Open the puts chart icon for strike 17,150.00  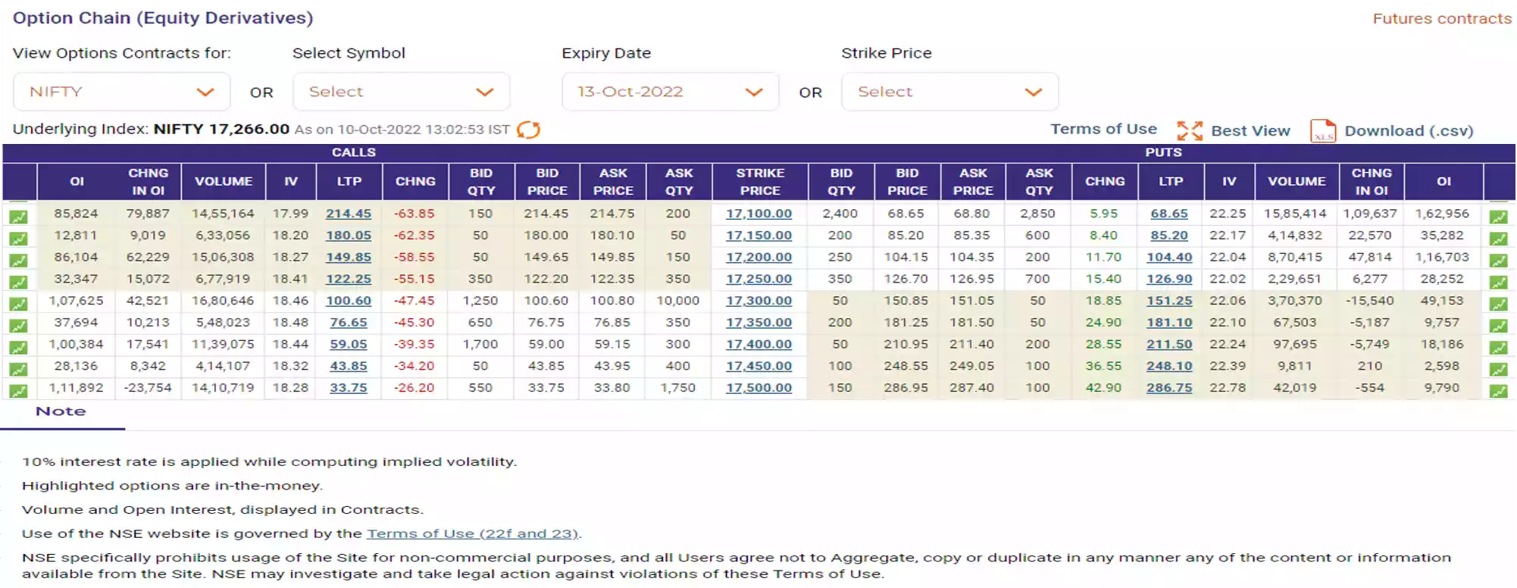(x=1498, y=239)
